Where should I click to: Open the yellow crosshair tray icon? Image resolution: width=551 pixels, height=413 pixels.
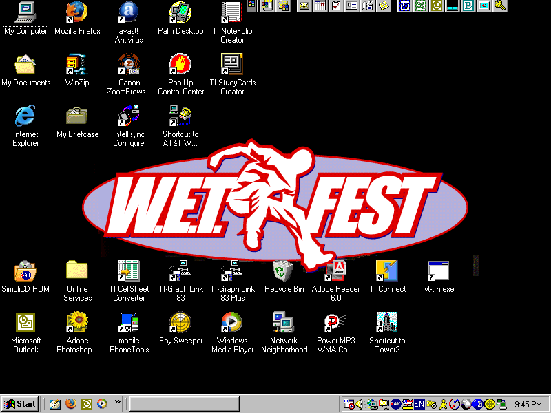click(x=489, y=404)
